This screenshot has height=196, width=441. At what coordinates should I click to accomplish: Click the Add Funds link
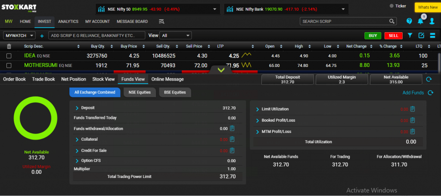413,93
